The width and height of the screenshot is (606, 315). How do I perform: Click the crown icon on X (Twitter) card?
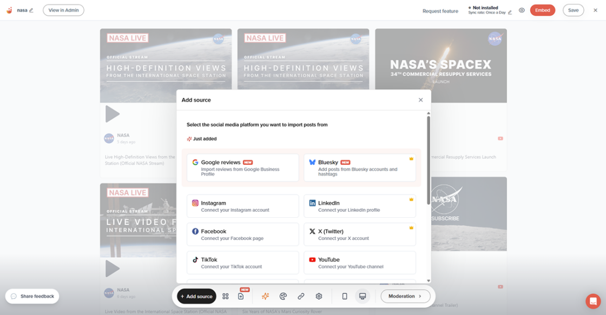[x=411, y=228]
